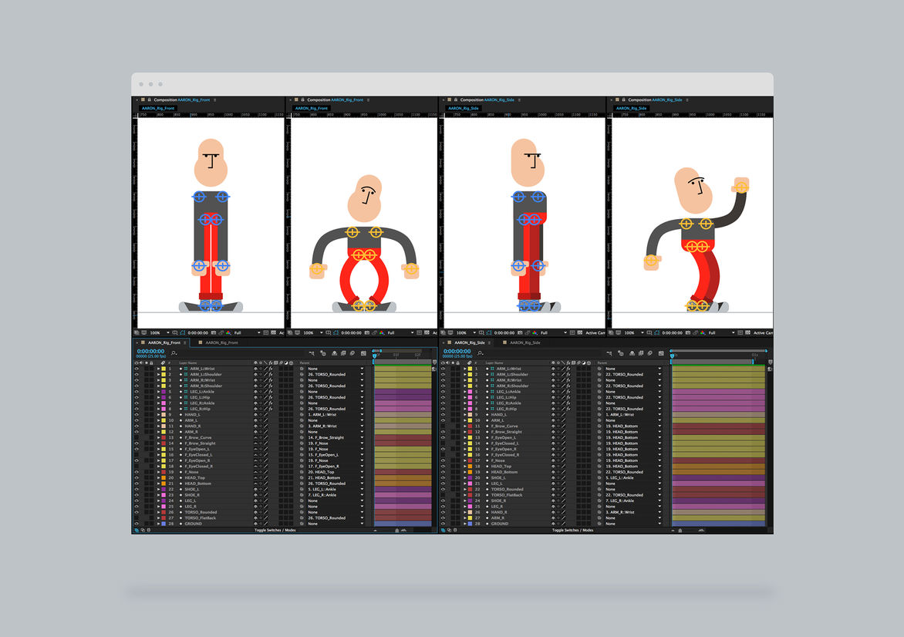
Task: Hide the LEG_L::Ankle layer in the right timeline
Action: click(x=441, y=392)
